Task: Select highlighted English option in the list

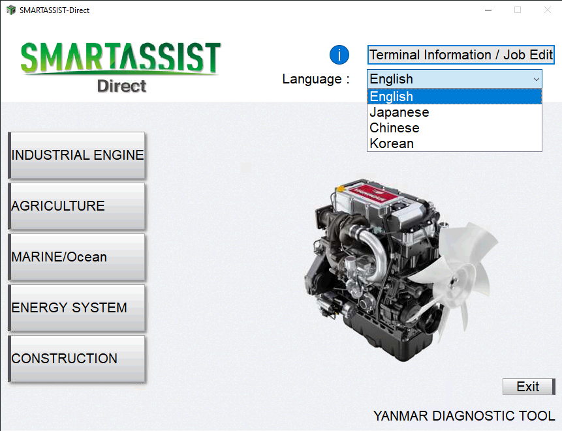Action: [x=454, y=97]
